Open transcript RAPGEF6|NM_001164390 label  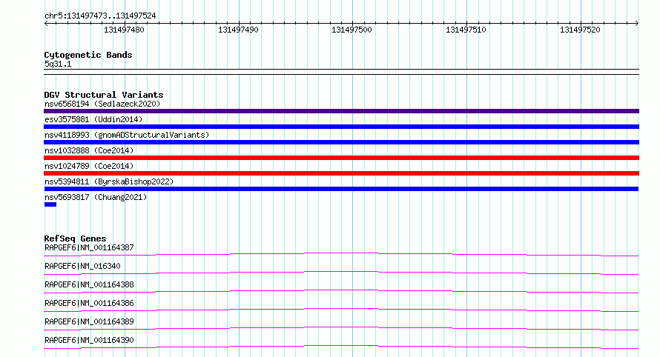coord(89,340)
